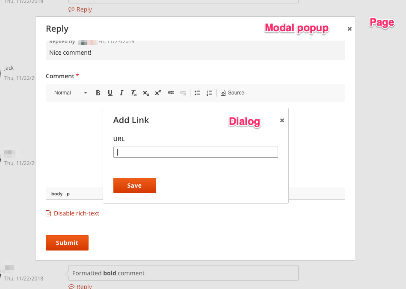Toggle italic formatting

(x=121, y=93)
